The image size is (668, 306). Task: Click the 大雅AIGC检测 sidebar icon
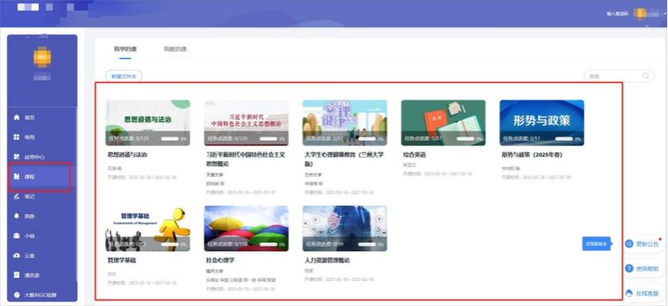[17, 295]
